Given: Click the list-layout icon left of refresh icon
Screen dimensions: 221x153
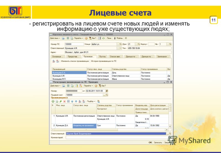Looking at the screenshot, I should pos(99,38).
